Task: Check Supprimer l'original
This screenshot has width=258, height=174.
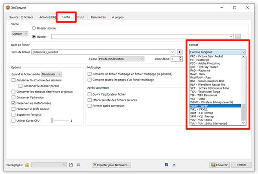Action: click(x=13, y=114)
